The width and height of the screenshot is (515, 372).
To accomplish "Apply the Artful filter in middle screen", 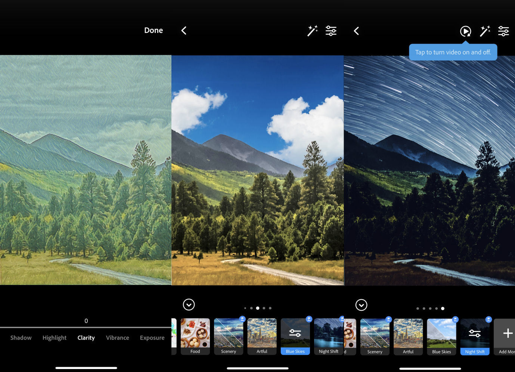I will tap(262, 336).
